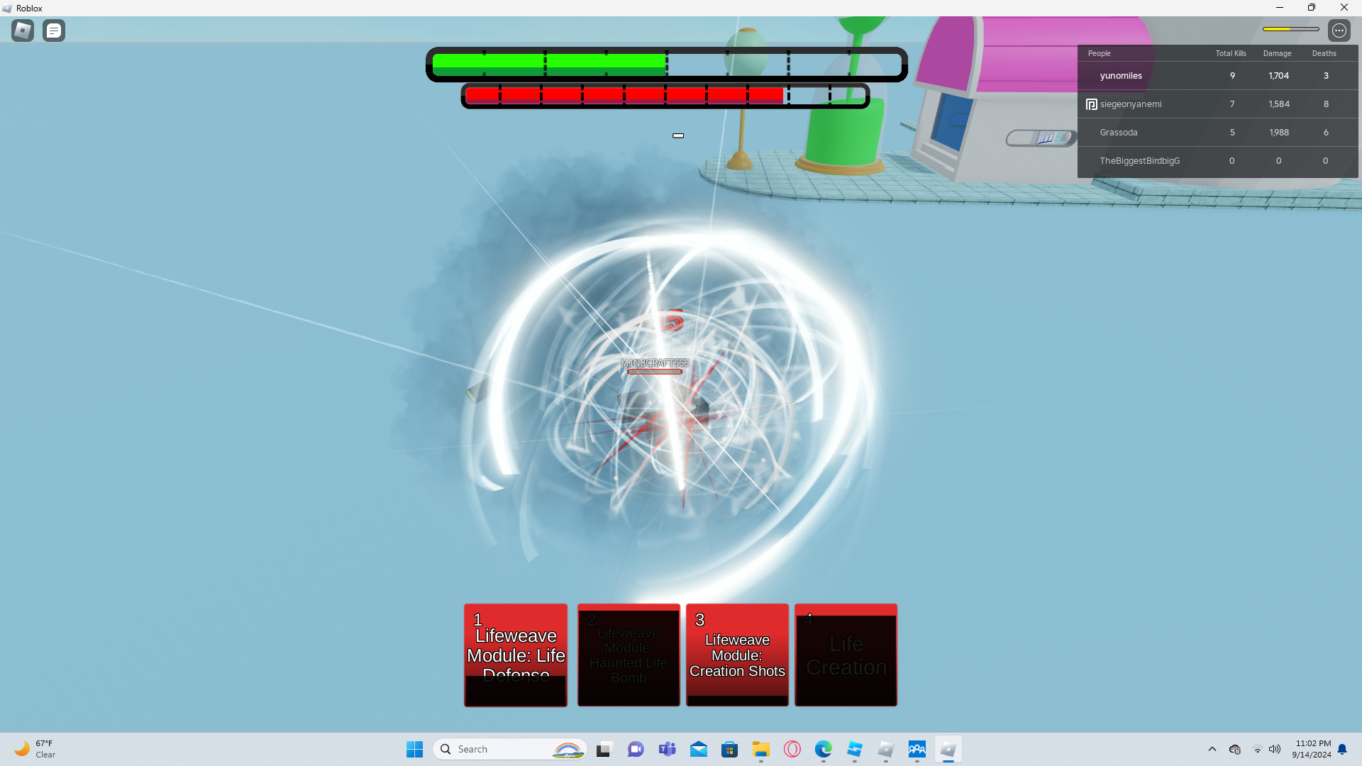Image resolution: width=1362 pixels, height=766 pixels.
Task: Open Microsoft Edge from the taskbar
Action: click(x=823, y=749)
